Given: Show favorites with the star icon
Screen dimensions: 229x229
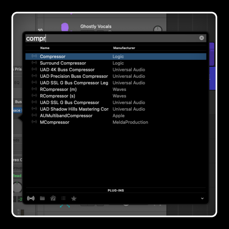Looking at the screenshot, I should (x=74, y=198).
